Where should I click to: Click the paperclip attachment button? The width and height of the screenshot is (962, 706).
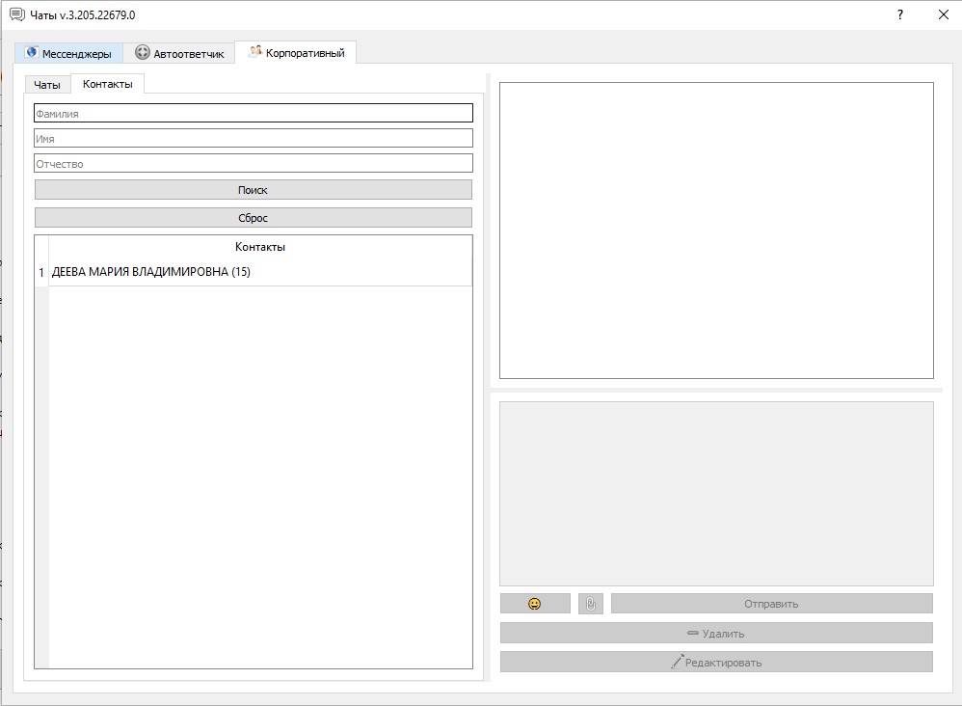(x=591, y=604)
